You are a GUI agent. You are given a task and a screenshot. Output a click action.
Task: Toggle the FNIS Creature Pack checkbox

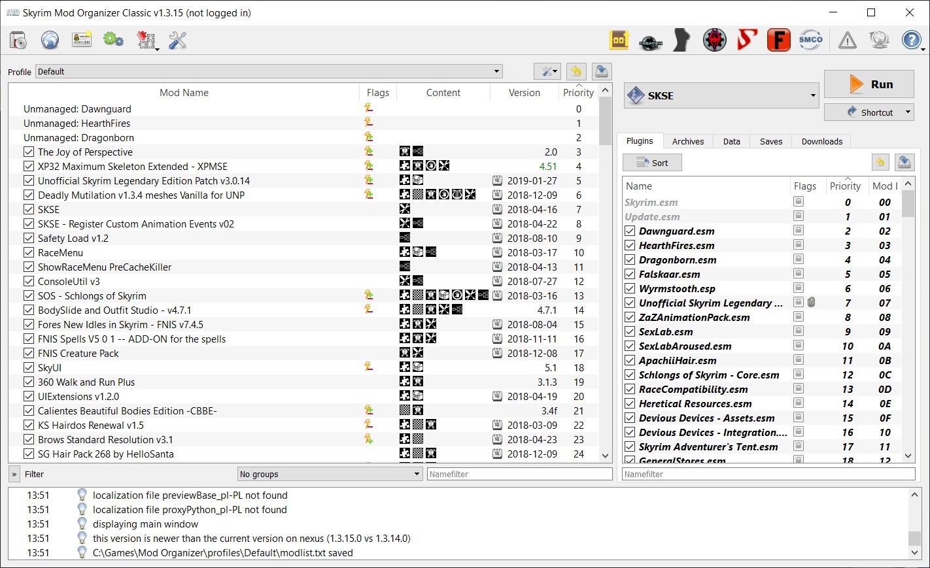tap(29, 353)
